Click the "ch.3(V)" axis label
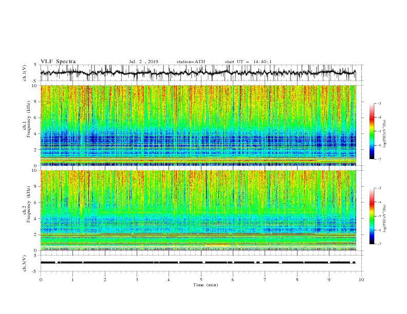407x314 pixels. coord(25,263)
